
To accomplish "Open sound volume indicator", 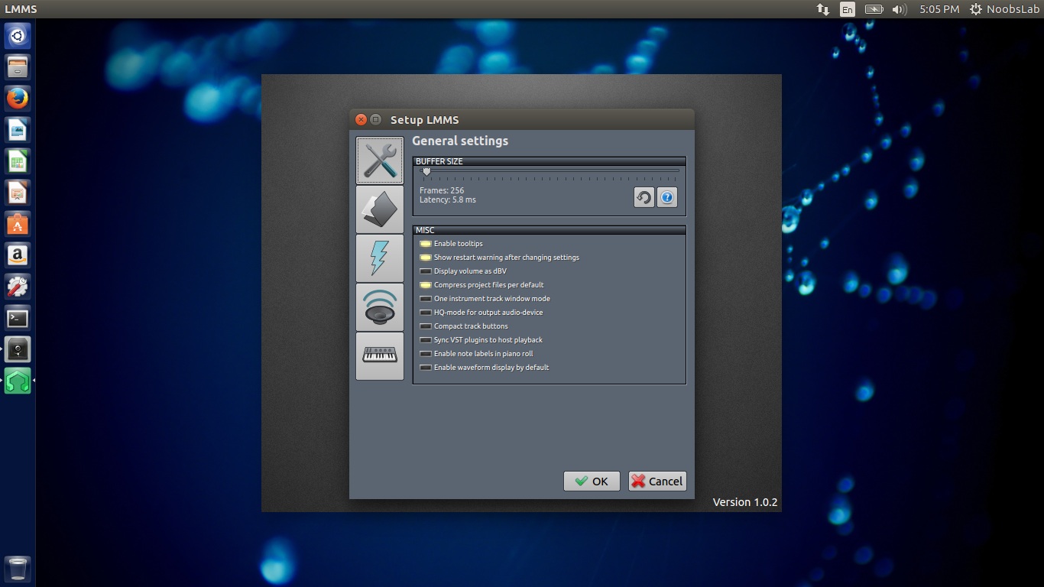I will (x=899, y=9).
